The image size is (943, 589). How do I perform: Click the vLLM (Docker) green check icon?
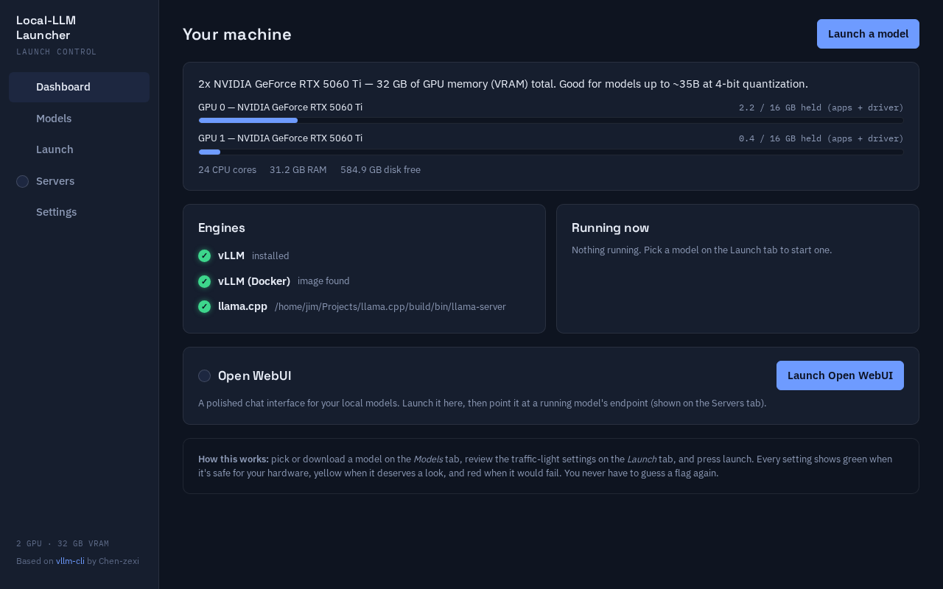(204, 281)
